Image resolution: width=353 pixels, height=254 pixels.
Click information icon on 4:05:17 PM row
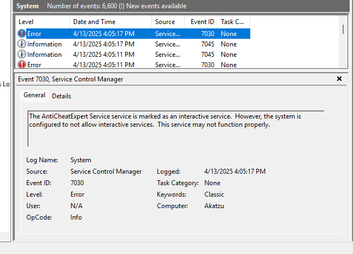(x=22, y=44)
